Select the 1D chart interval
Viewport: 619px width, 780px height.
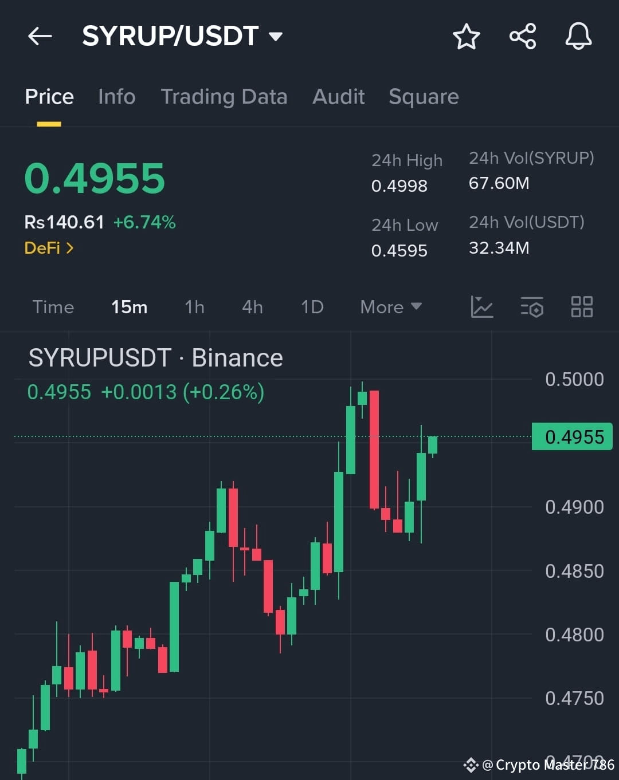312,307
